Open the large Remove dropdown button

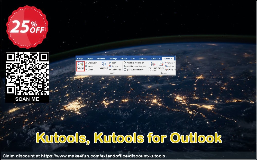click(x=161, y=66)
